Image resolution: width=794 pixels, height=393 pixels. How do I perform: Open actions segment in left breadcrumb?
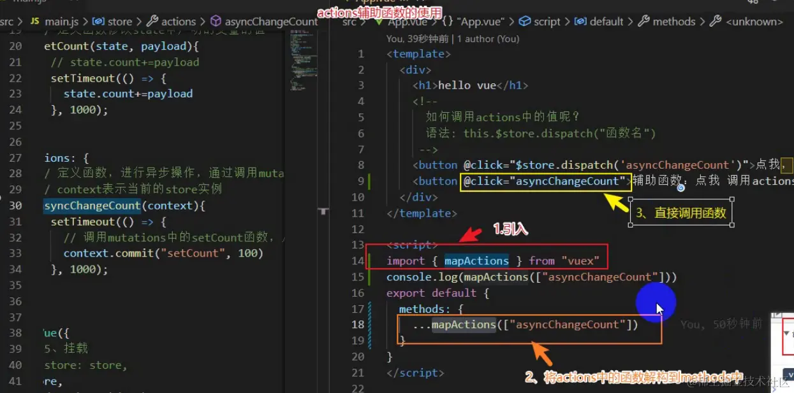pyautogui.click(x=179, y=22)
